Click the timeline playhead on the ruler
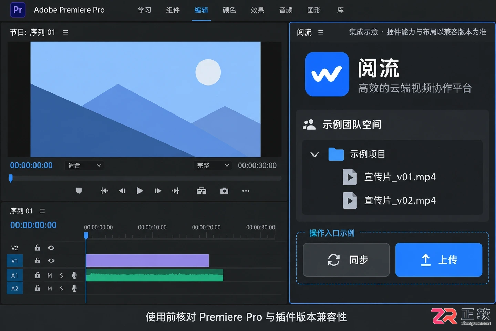The width and height of the screenshot is (496, 331). 86,235
